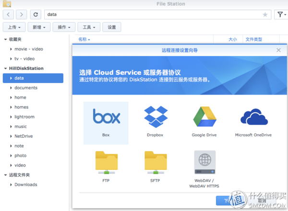
Task: Expand the movie - video favorite
Action: (11, 49)
